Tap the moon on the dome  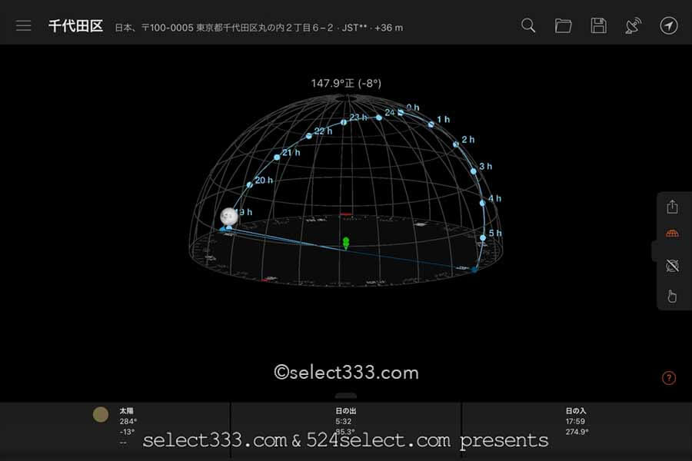[x=229, y=217]
